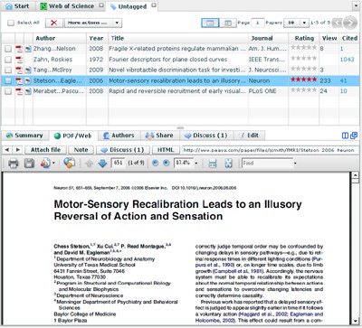This screenshot has height=328, width=362.
Task: Navigate back in PDF/Web browser
Action: click(7, 150)
